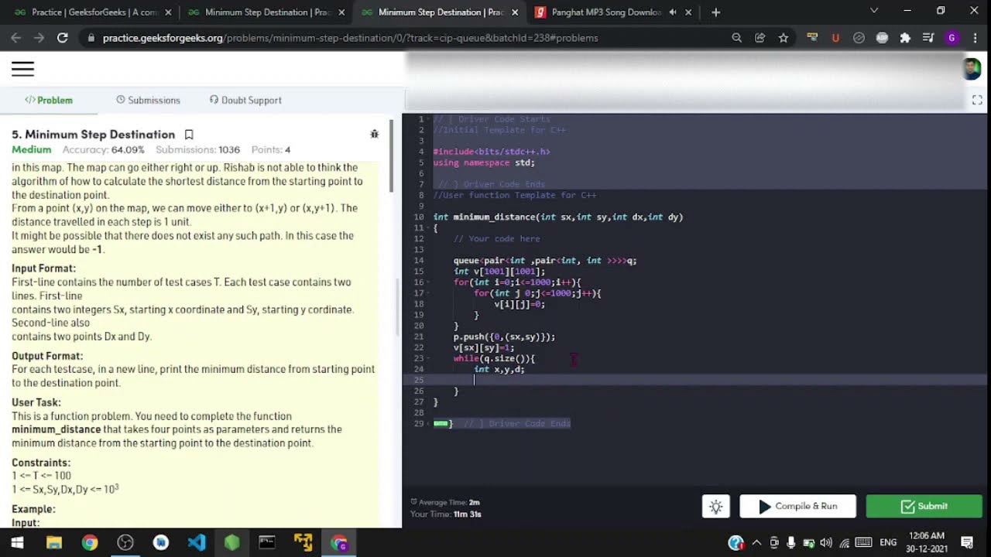Open File Explorer from the taskbar
This screenshot has height=557, width=991.
pos(53,542)
